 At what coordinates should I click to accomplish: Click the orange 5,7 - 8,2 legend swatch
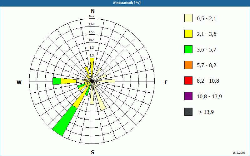tap(188, 65)
